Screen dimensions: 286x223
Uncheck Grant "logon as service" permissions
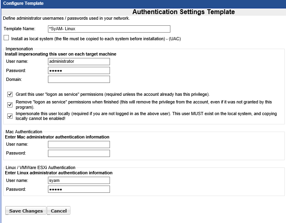tap(10, 94)
